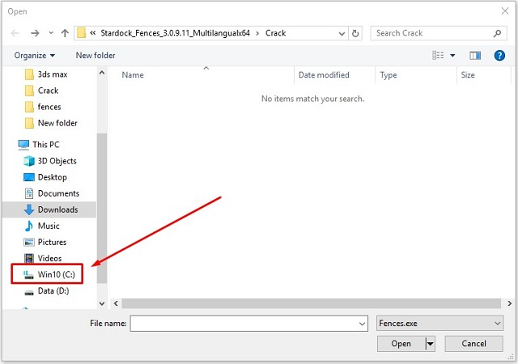518x364 pixels.
Task: Open view options dropdown arrow
Action: click(x=452, y=56)
